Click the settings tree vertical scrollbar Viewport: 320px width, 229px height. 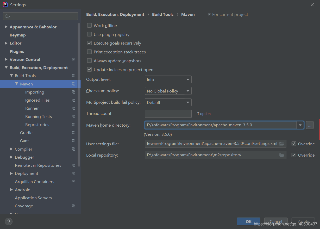tap(79, 95)
